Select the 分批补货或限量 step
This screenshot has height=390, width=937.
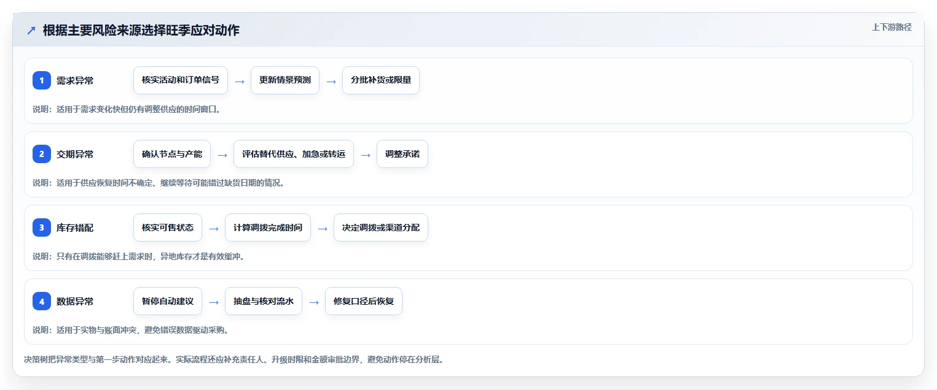(x=381, y=80)
